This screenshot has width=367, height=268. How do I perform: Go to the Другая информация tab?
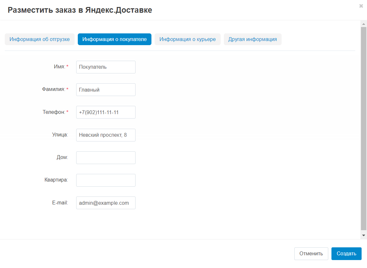(x=252, y=39)
